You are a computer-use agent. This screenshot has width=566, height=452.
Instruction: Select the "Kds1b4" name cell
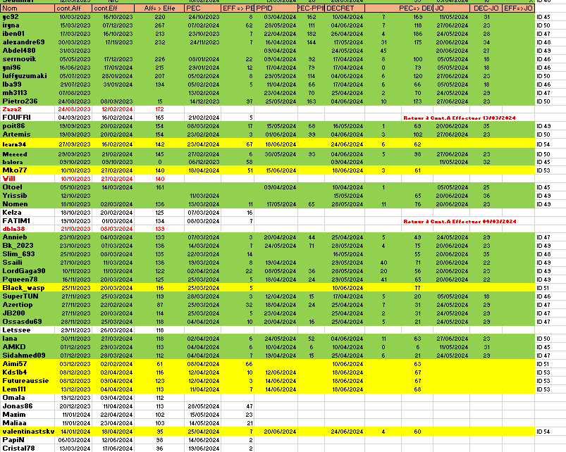pyautogui.click(x=27, y=372)
